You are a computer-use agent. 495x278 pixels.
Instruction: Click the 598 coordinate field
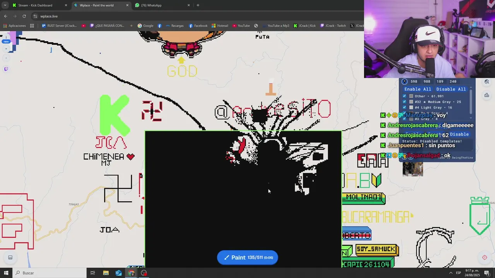point(414,81)
